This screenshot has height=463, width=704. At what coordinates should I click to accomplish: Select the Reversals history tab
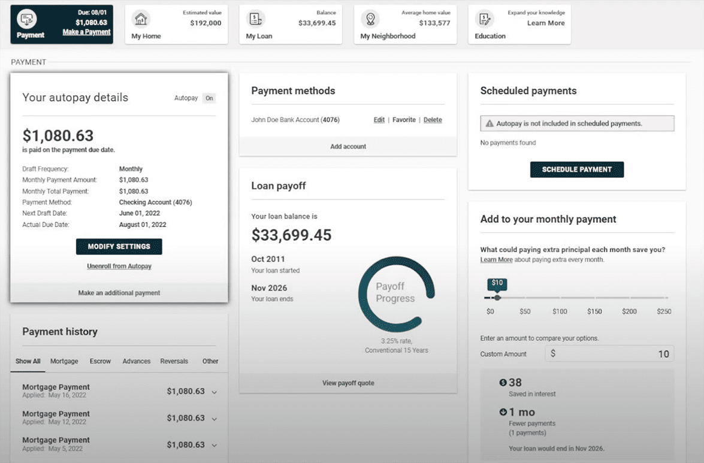[174, 361]
